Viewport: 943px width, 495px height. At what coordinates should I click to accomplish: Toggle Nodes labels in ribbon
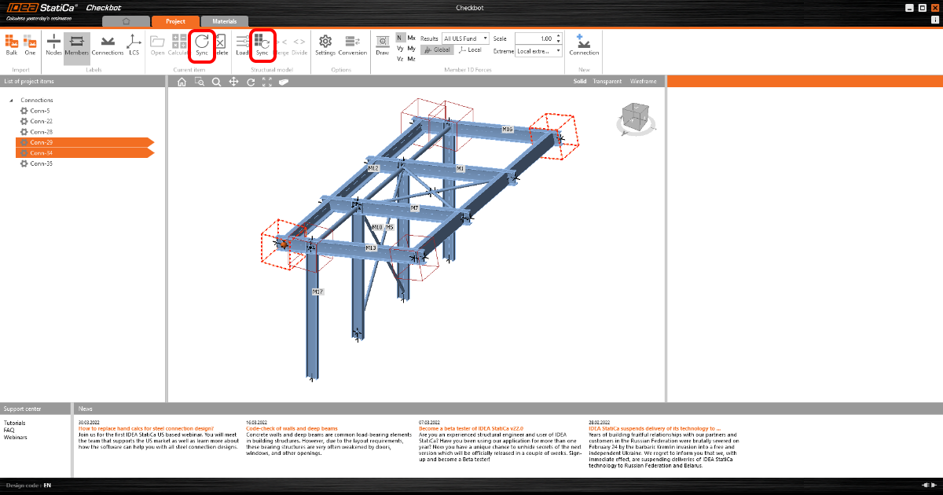(x=53, y=44)
